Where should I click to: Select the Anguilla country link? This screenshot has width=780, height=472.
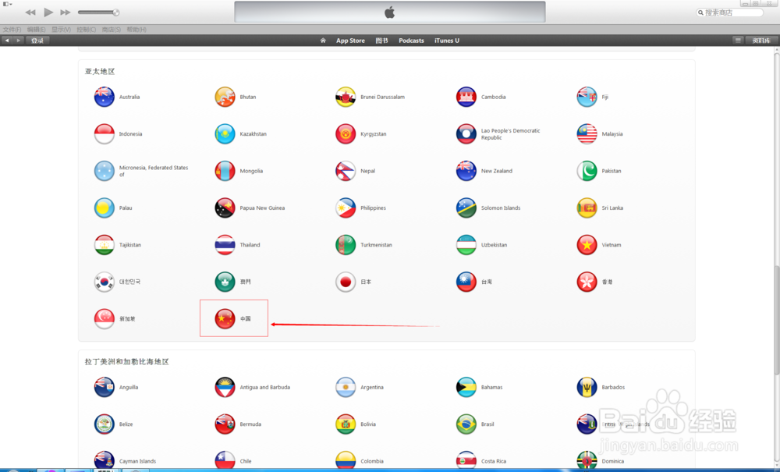tap(129, 387)
